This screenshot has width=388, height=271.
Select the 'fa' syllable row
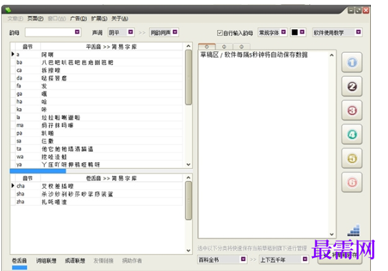pyautogui.click(x=96, y=86)
